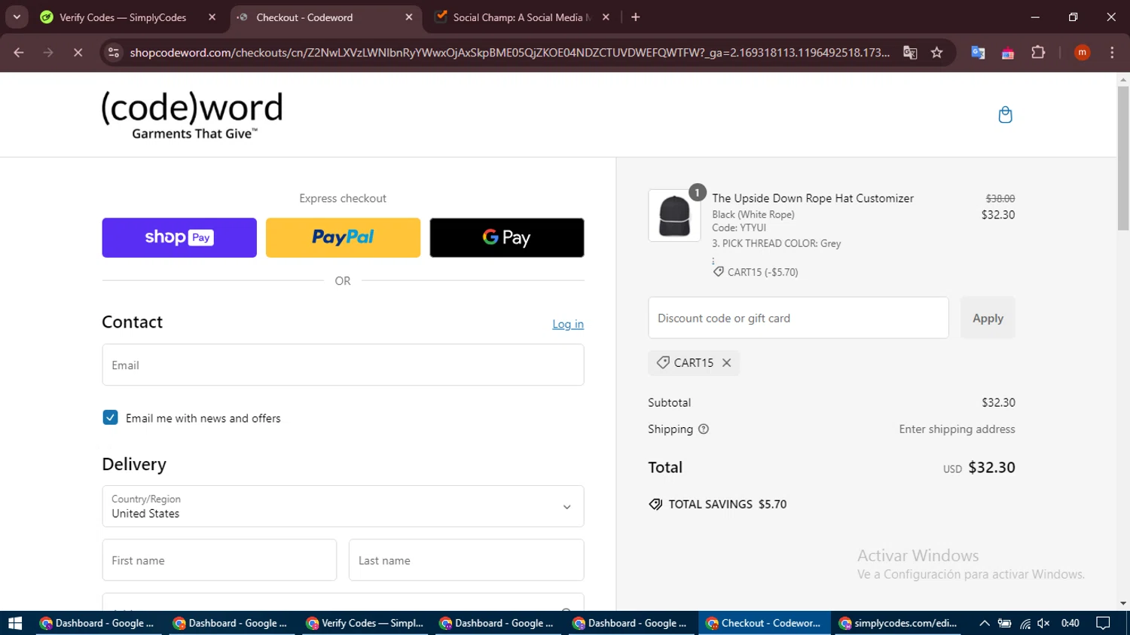This screenshot has height=635, width=1130.
Task: Switch to Verify Codes — SimplyCodes tab
Action: tap(123, 17)
